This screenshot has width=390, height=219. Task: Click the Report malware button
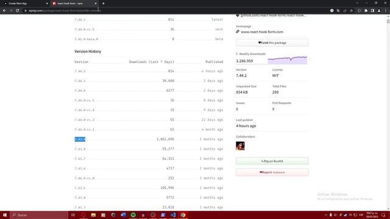pyautogui.click(x=272, y=172)
